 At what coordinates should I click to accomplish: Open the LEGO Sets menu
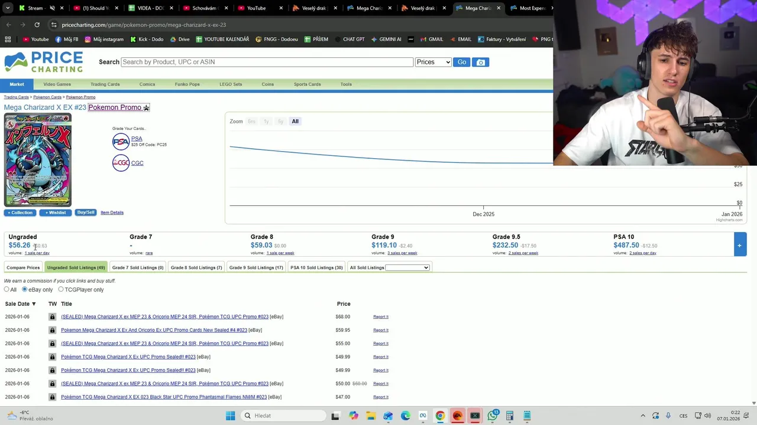[231, 84]
